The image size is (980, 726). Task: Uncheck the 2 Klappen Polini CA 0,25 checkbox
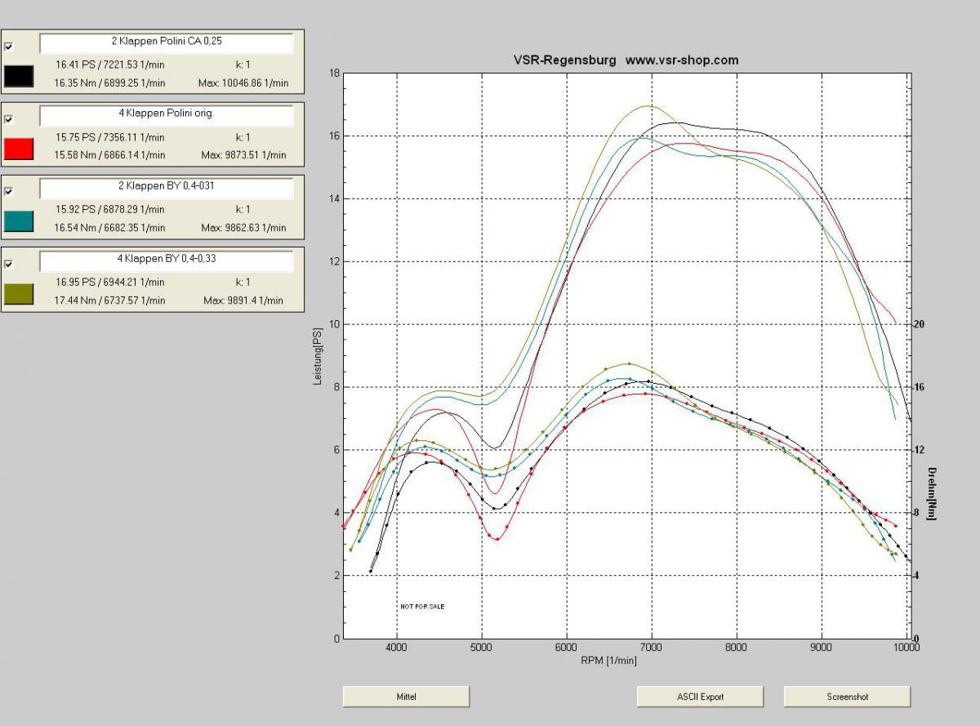9,47
